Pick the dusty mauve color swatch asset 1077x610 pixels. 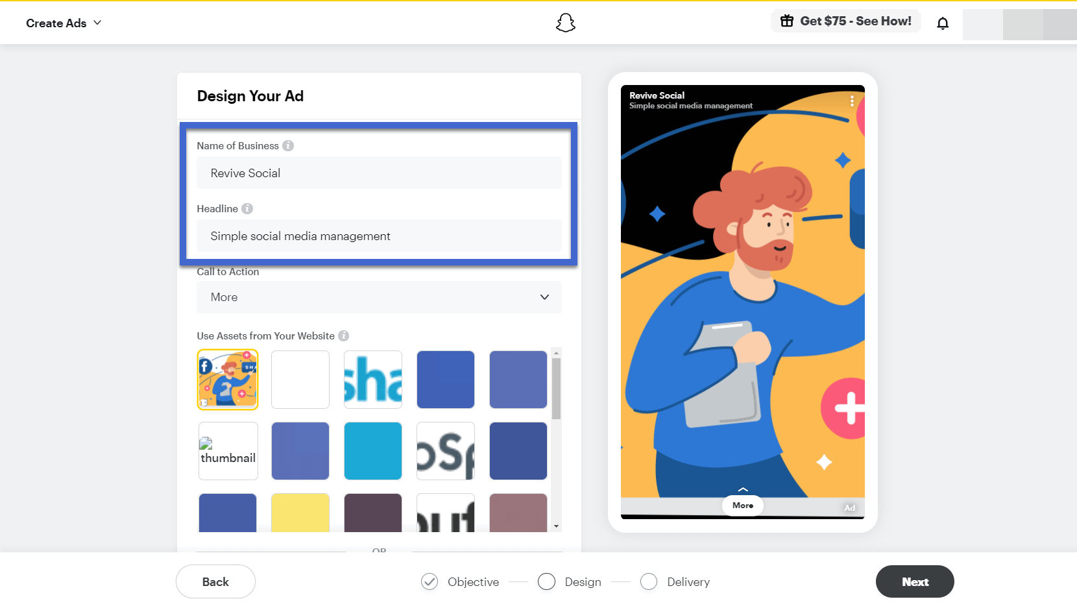pyautogui.click(x=518, y=513)
